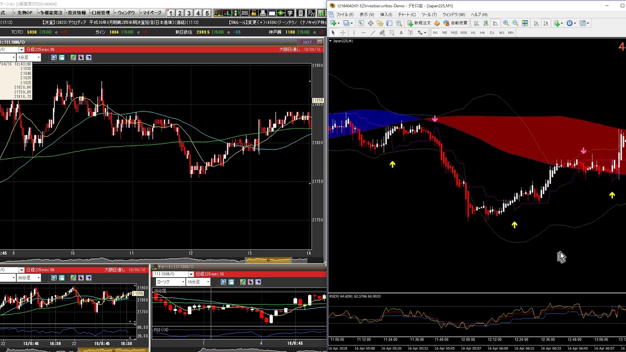Select M5 timeframe button
The height and width of the screenshot is (352, 626).
[x=445, y=33]
